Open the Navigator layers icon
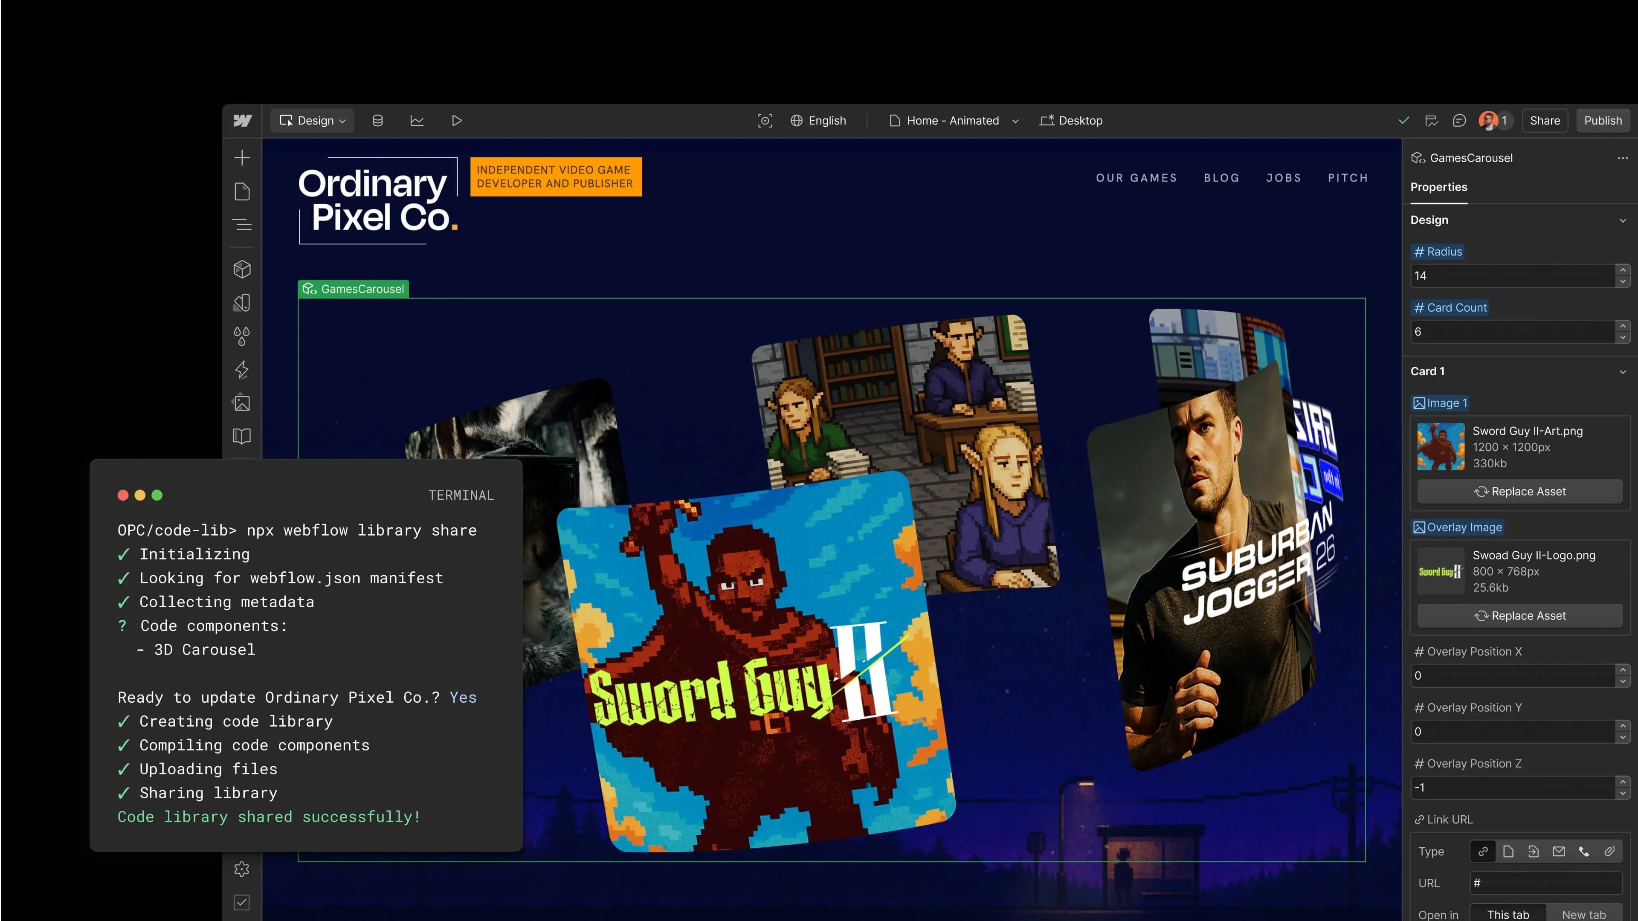Image resolution: width=1638 pixels, height=921 pixels. click(242, 224)
